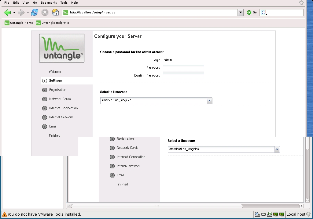313x219 pixels.
Task: Click the shield icon beside Local host
Action: click(x=308, y=214)
